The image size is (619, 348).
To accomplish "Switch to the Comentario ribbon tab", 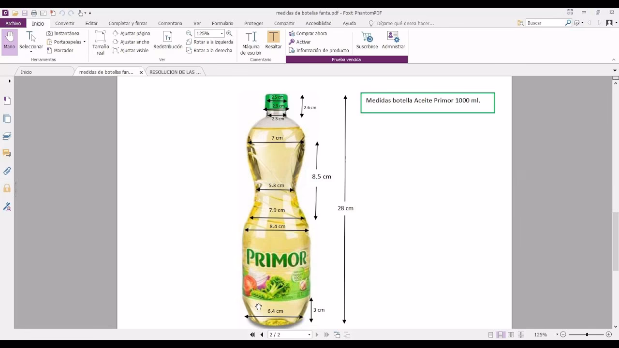I will (x=170, y=23).
